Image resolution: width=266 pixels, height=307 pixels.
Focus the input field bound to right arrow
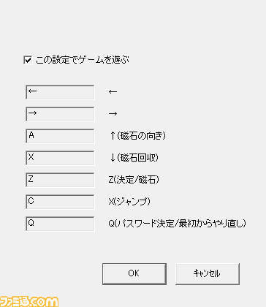[60, 114]
